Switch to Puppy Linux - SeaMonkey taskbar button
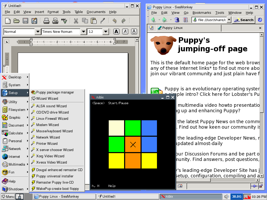 [64, 197]
